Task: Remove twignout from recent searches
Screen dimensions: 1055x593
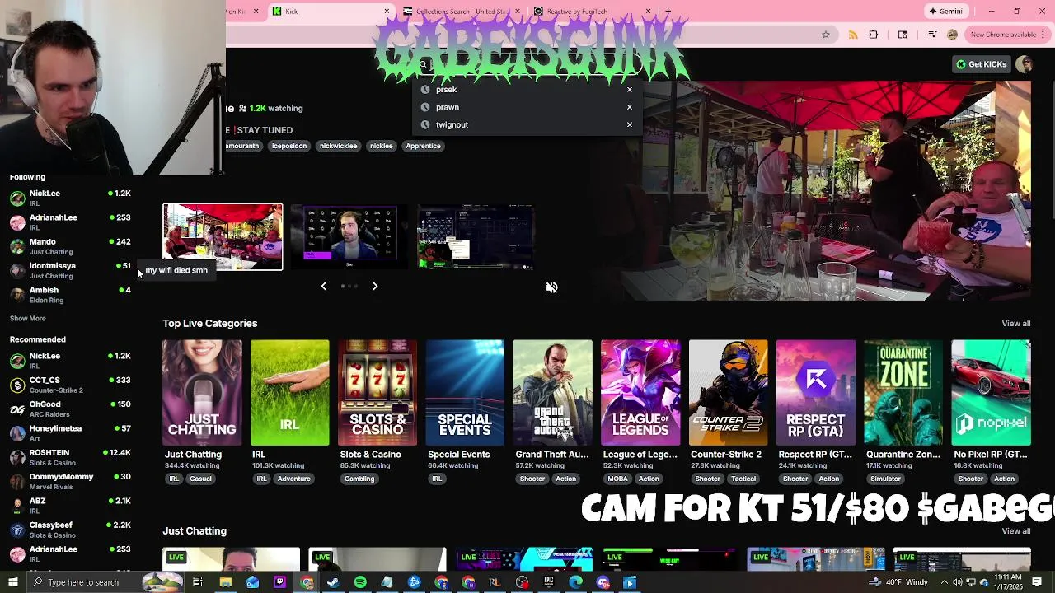Action: [x=629, y=124]
